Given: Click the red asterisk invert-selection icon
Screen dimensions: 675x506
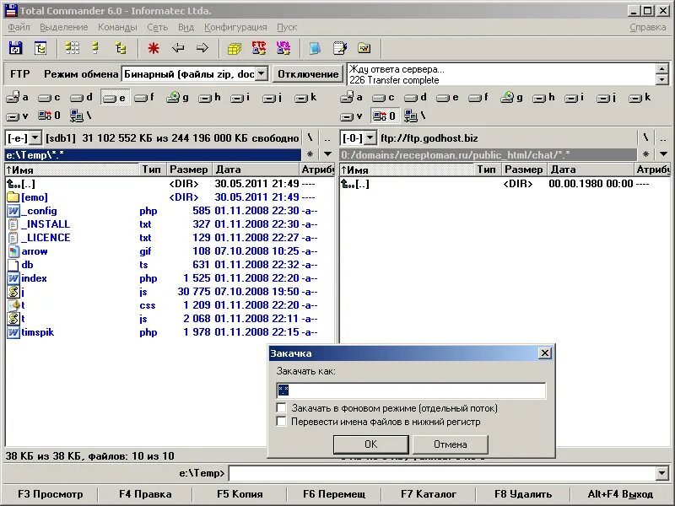Looking at the screenshot, I should point(154,48).
